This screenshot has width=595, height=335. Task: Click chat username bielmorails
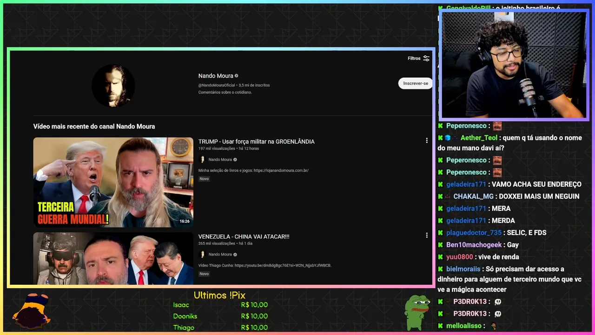464,269
